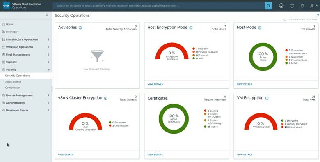Click the Host Mode info icon
320x162 pixels.
coord(260,28)
